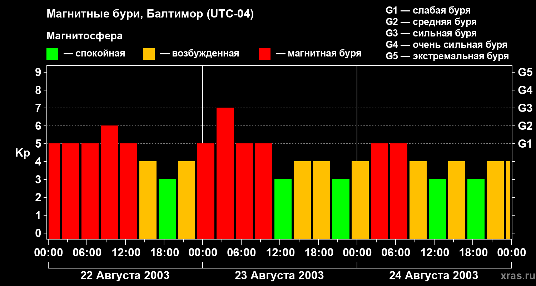Select the '22 Августа 2003' date label
Screen dimensions: 536x286
125,276
